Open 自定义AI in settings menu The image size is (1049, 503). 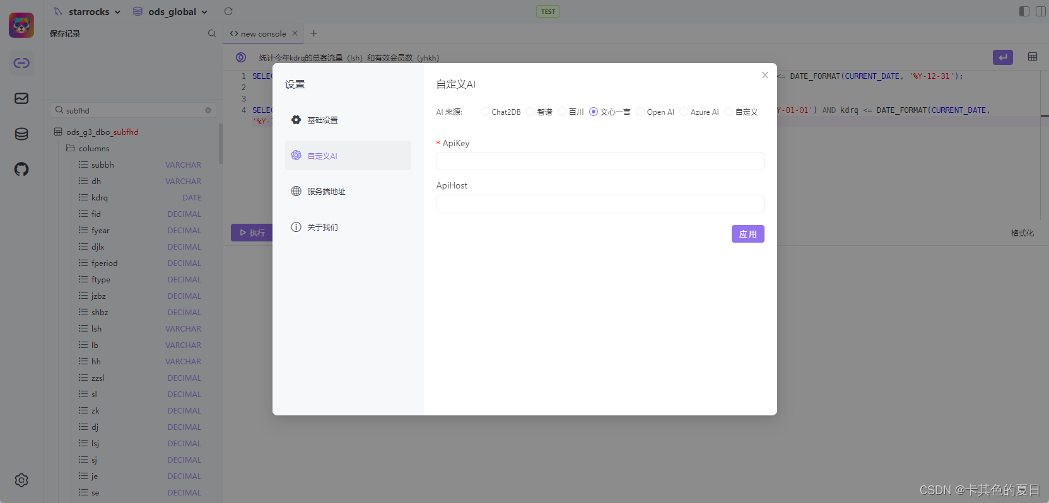(x=348, y=156)
